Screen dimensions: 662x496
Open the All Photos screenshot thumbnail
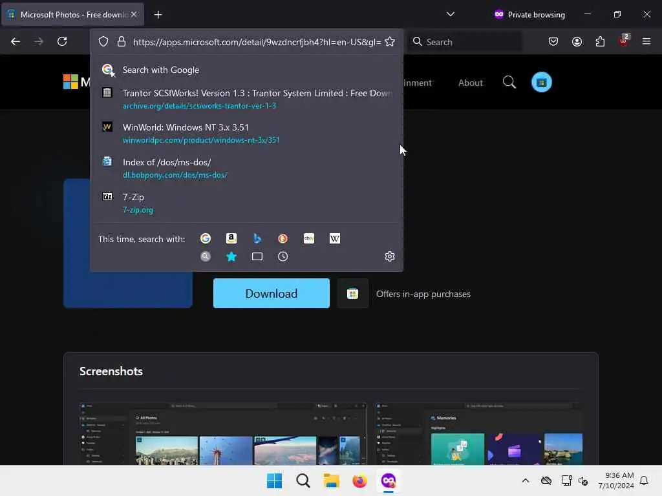pos(223,433)
